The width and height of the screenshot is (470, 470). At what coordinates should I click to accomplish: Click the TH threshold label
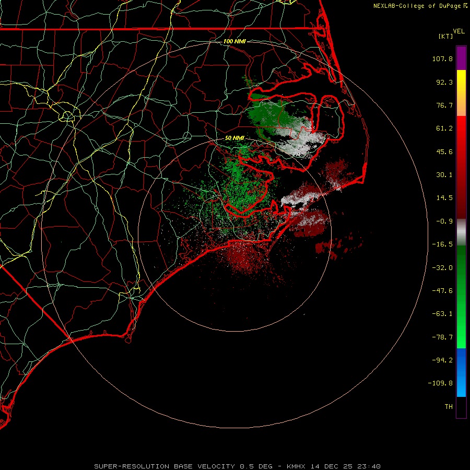pos(449,407)
